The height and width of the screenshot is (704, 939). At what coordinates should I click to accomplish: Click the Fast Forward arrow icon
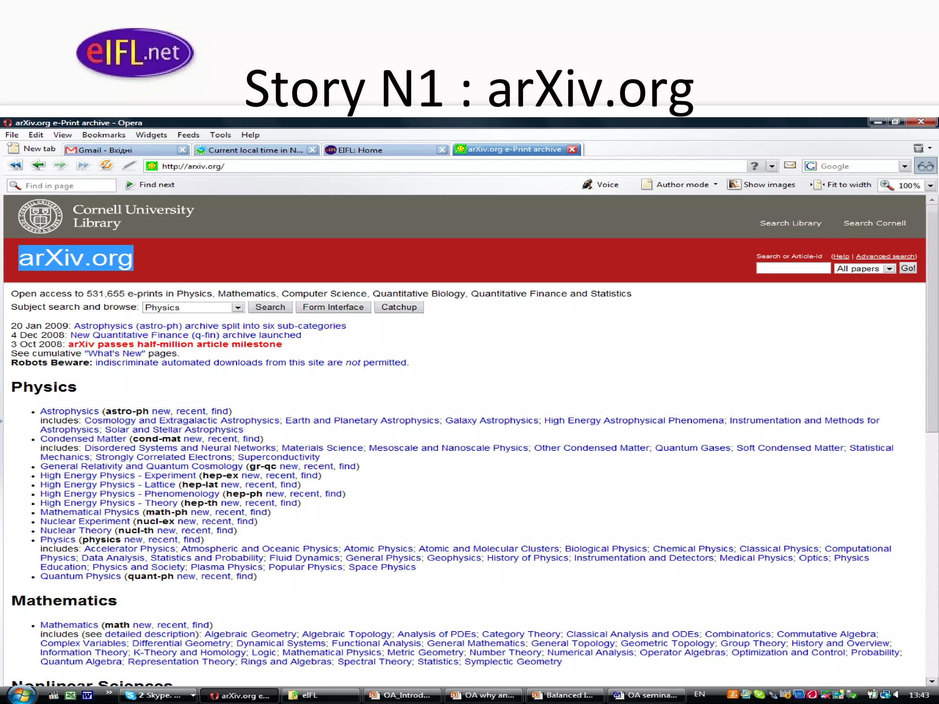click(83, 165)
